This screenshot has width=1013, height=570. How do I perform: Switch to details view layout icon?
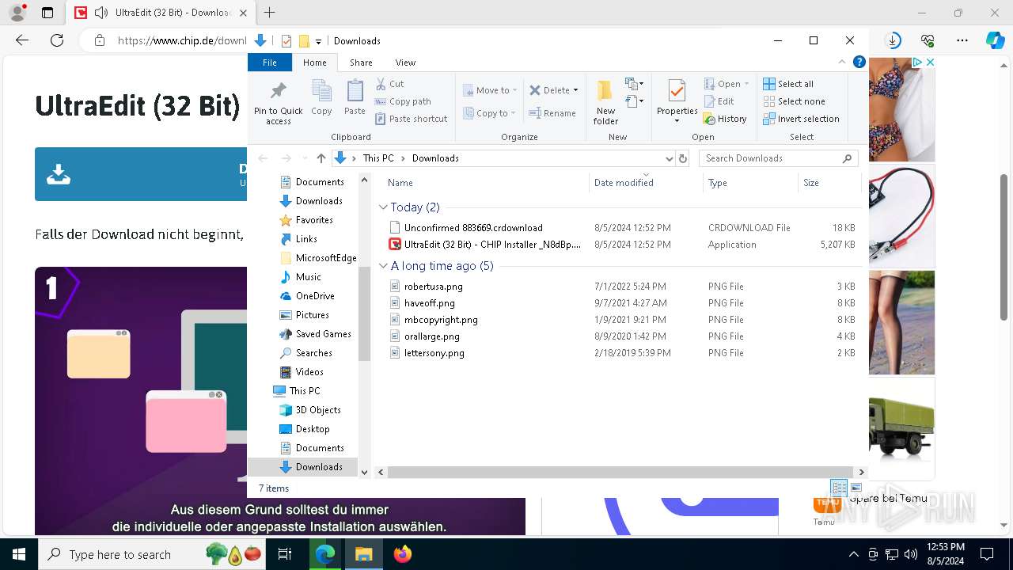point(838,488)
